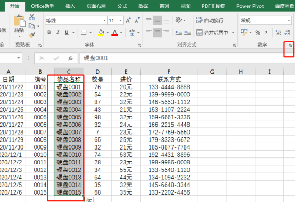Apply comma style number format

(x=266, y=32)
